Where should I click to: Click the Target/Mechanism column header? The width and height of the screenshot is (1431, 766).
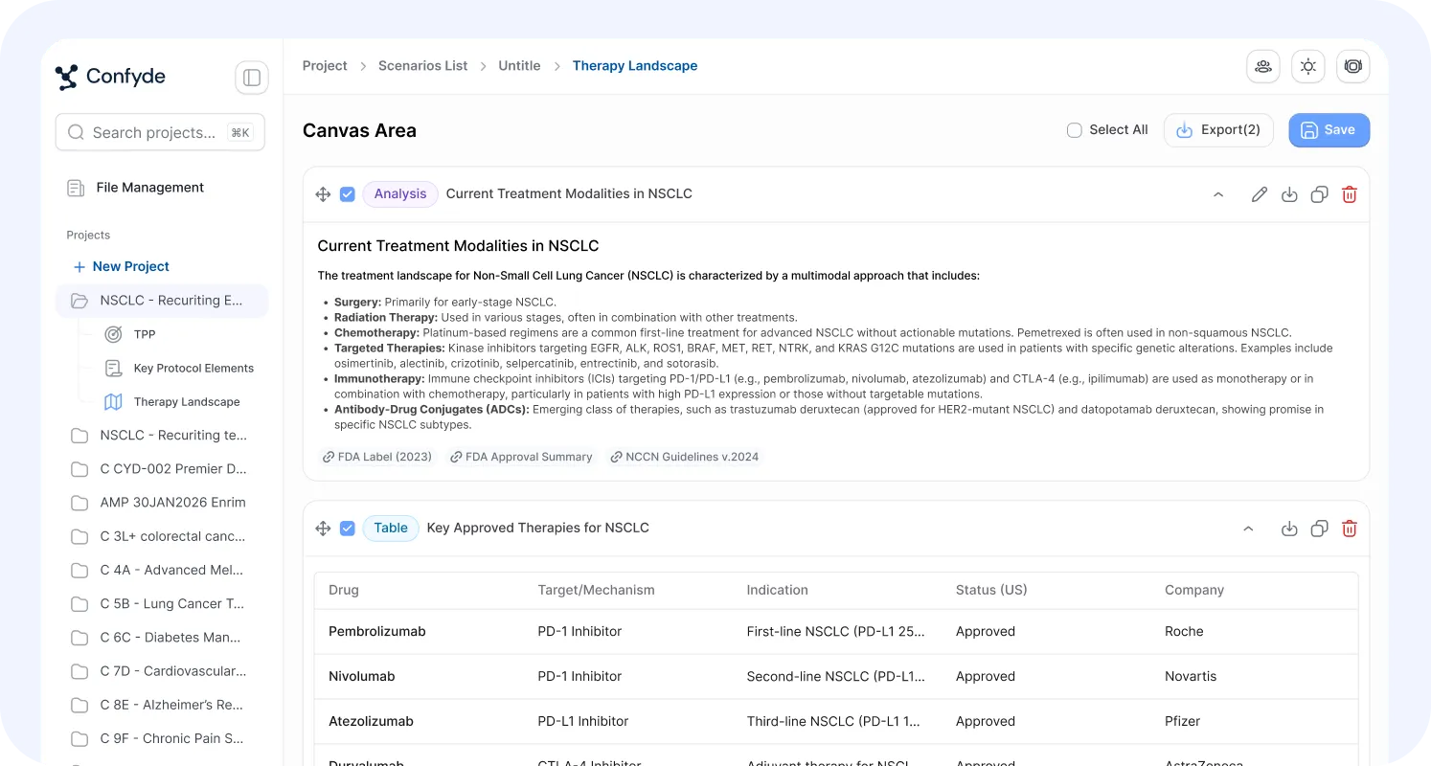click(596, 591)
